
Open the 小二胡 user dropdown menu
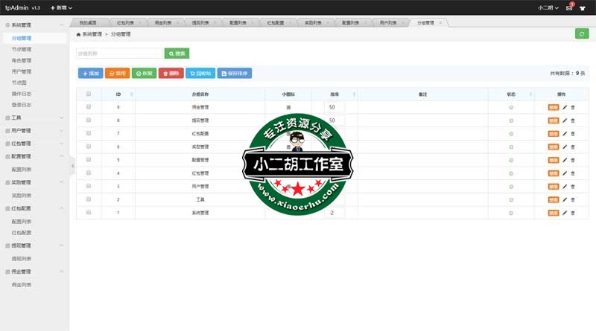pos(548,7)
